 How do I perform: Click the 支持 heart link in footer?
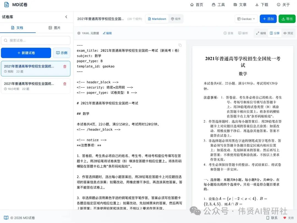pos(288,218)
